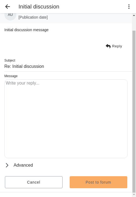Click the Initial discussion message text
Viewport: 136px width, 197px height.
point(26,30)
